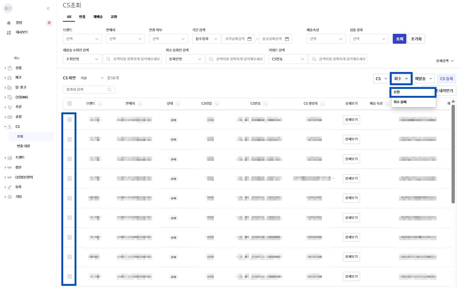Open the CS번호 column filter icon
The image size is (460, 288).
click(x=266, y=104)
